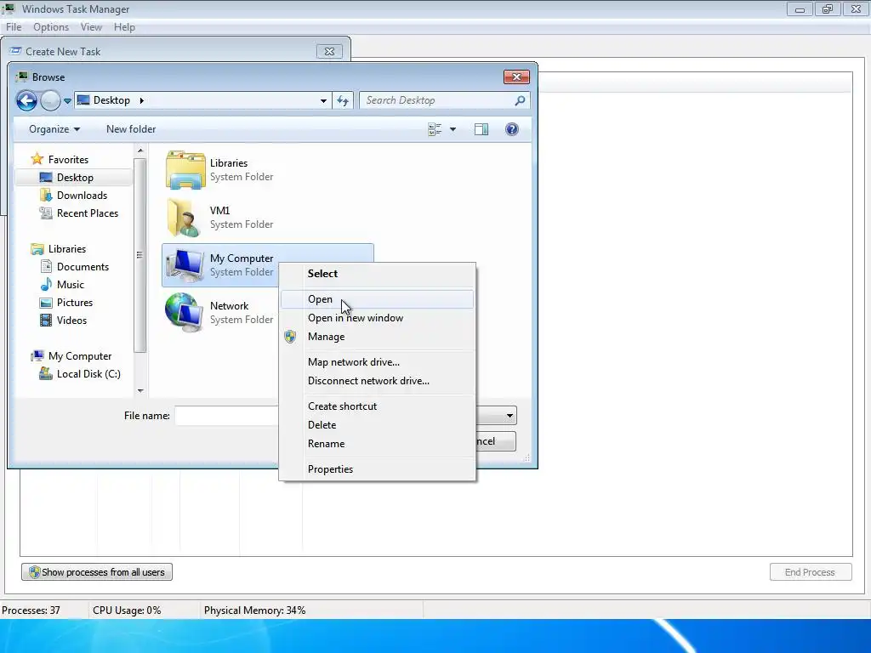
Task: Select Desktop in the Favorites list
Action: (75, 178)
